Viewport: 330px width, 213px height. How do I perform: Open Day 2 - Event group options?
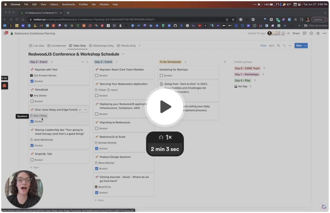(x=82, y=62)
